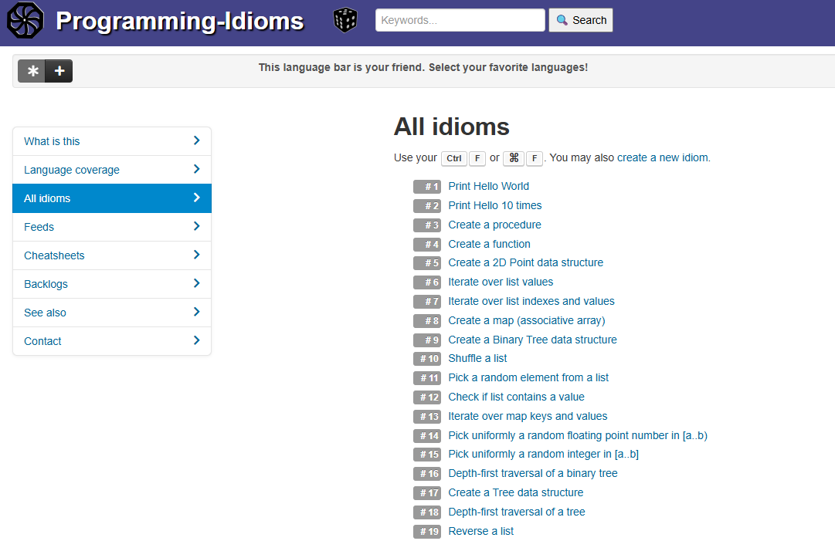835x541 pixels.
Task: Click the All idioms page heading
Action: click(452, 127)
